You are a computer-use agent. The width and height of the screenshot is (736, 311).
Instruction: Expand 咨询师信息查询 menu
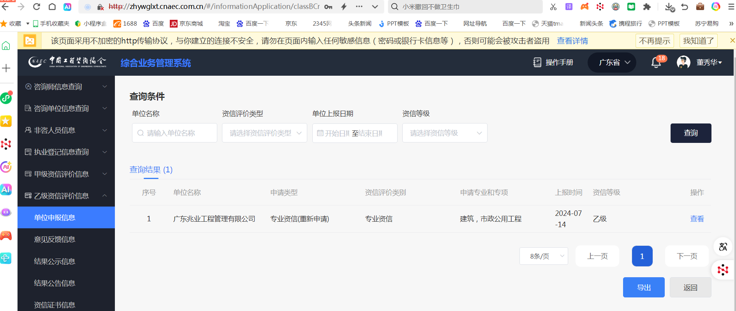(66, 87)
